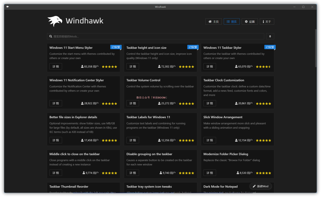
Task: Open details for Windows 11 Start Menu Styler
Action: click(56, 66)
